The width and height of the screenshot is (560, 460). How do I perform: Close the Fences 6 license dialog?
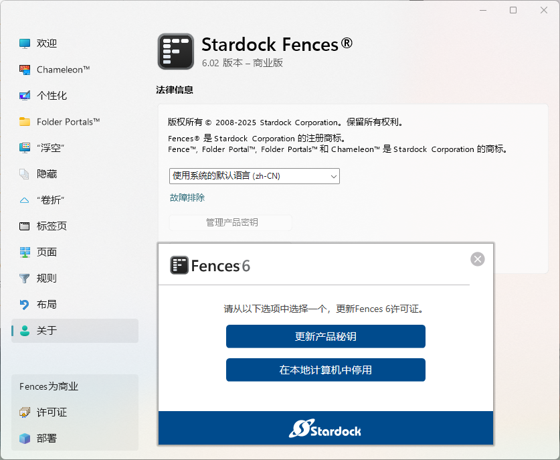pyautogui.click(x=477, y=259)
